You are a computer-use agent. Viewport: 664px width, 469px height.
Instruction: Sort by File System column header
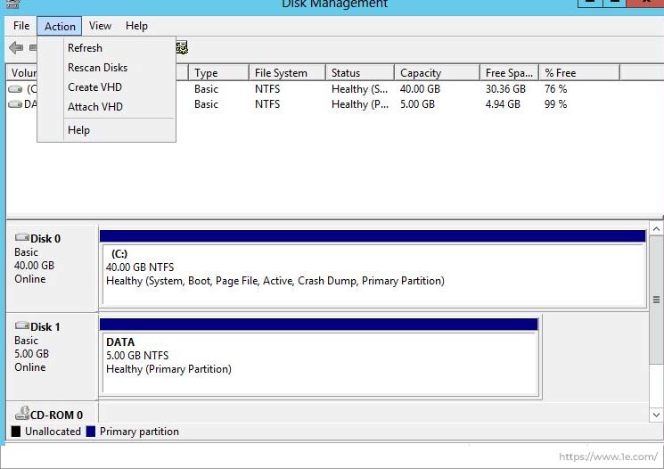[x=287, y=73]
